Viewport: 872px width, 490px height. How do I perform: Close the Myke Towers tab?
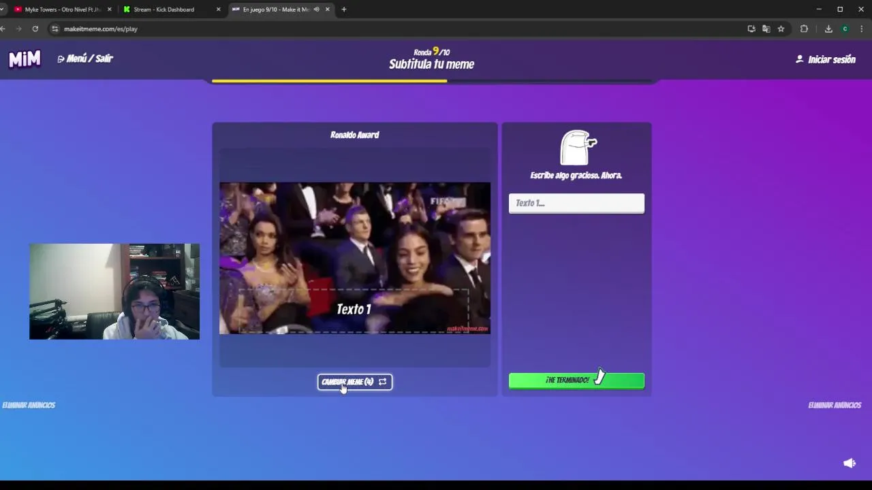(x=109, y=10)
